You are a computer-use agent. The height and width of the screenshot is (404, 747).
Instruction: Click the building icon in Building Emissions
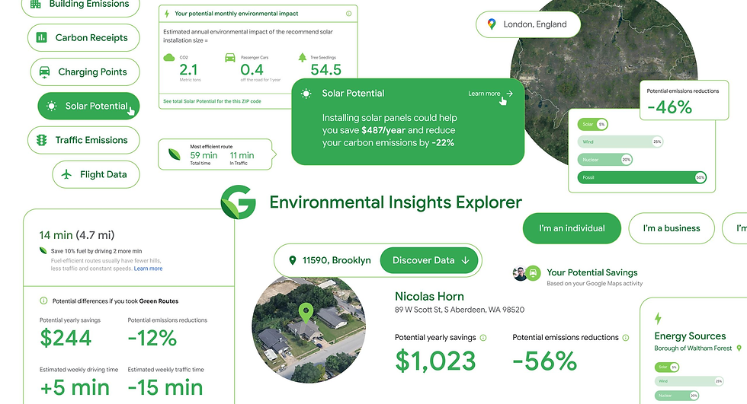(x=36, y=4)
